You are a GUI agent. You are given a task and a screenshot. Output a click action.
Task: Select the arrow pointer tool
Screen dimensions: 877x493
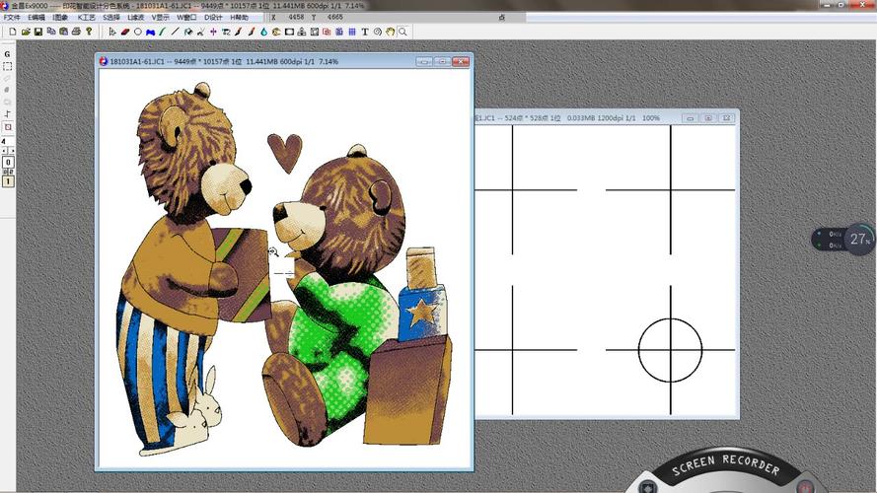point(112,32)
